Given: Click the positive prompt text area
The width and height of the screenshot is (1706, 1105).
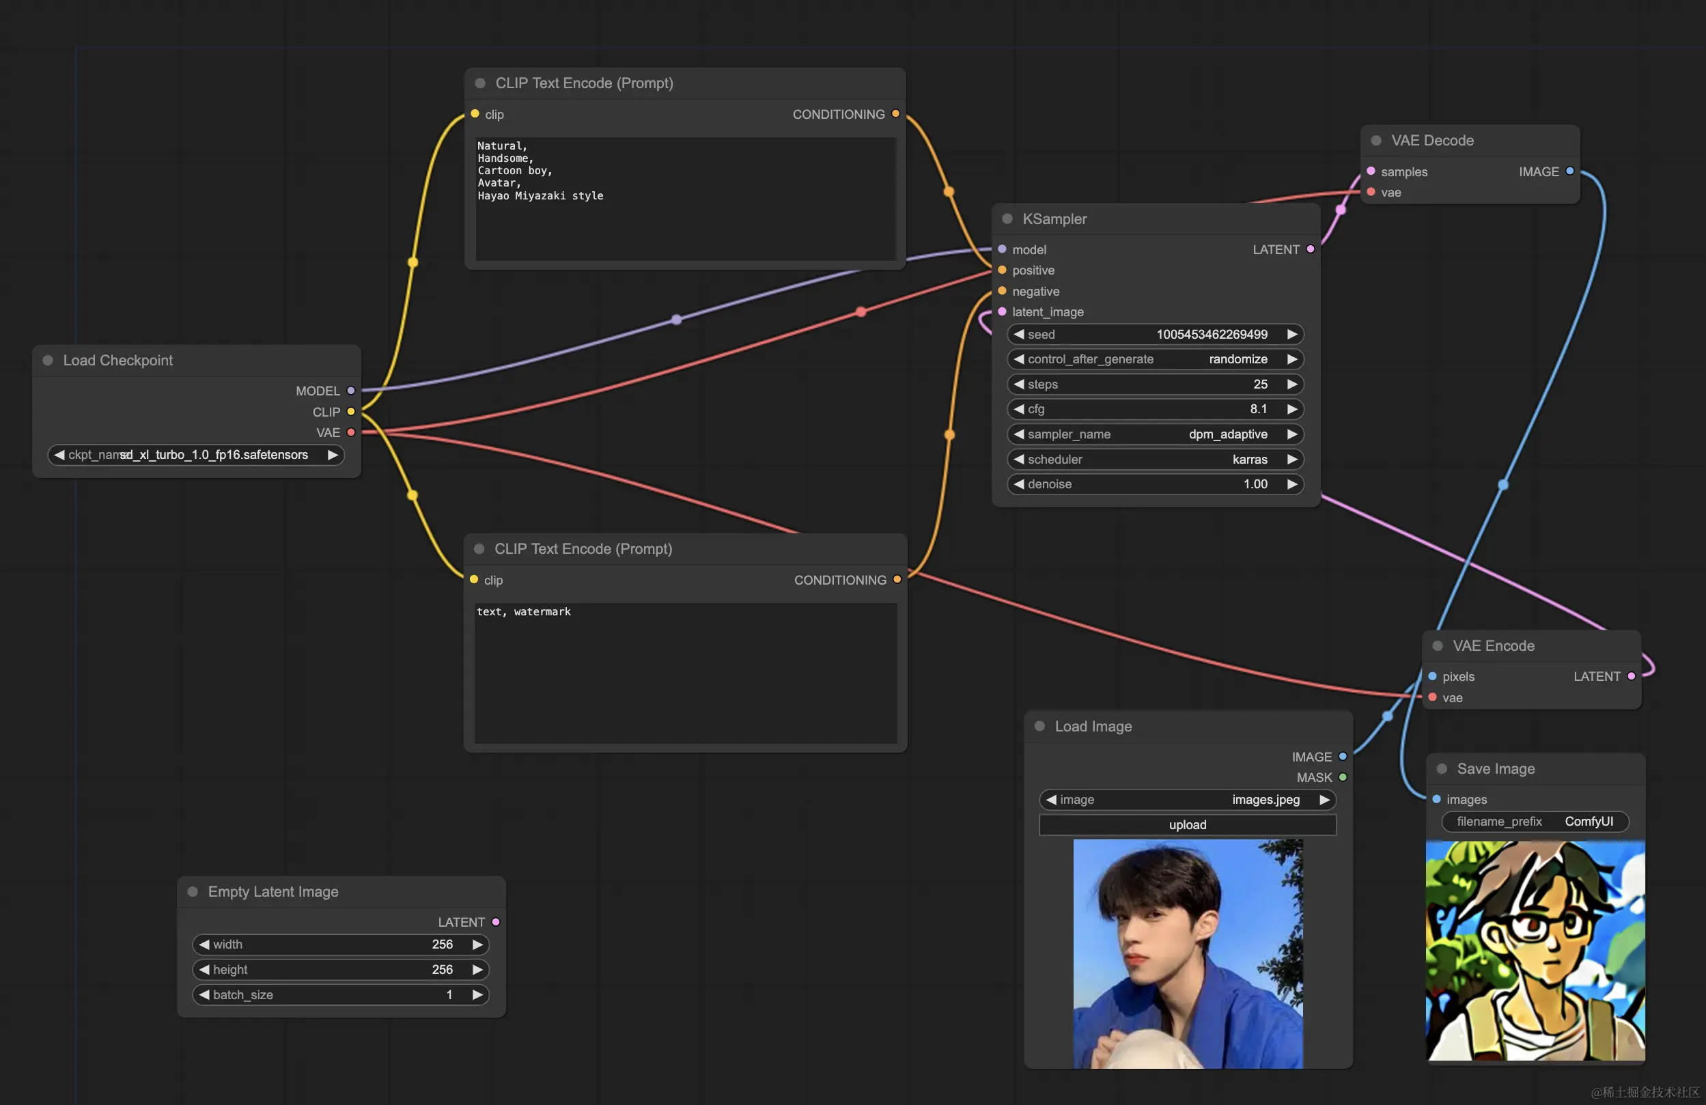Looking at the screenshot, I should tap(685, 199).
